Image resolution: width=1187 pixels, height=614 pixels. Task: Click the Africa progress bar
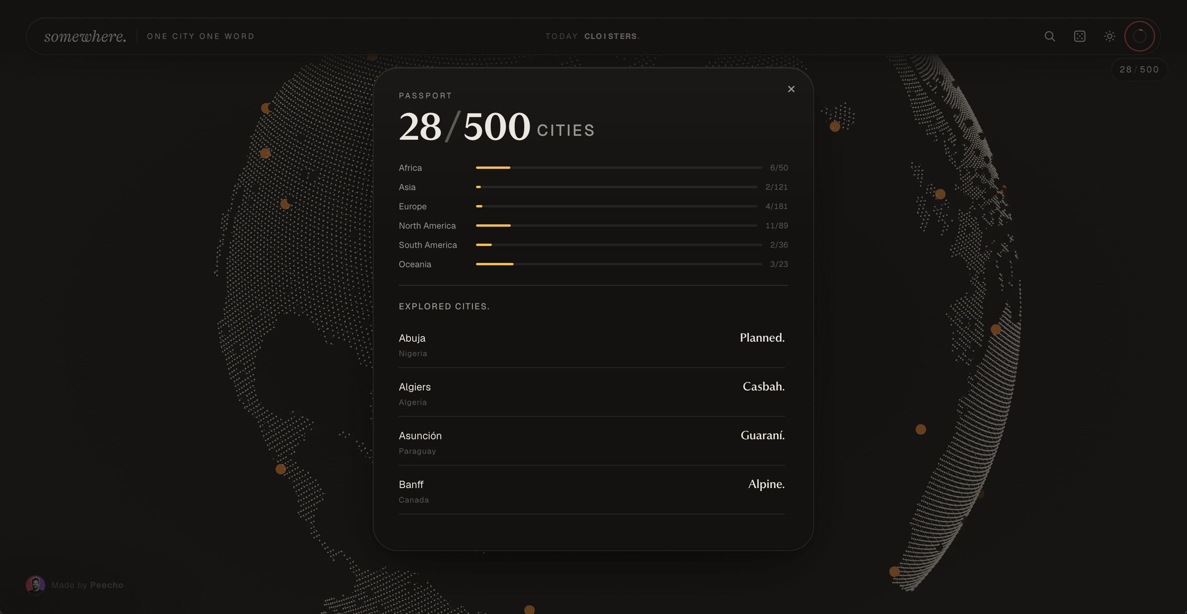pos(618,168)
